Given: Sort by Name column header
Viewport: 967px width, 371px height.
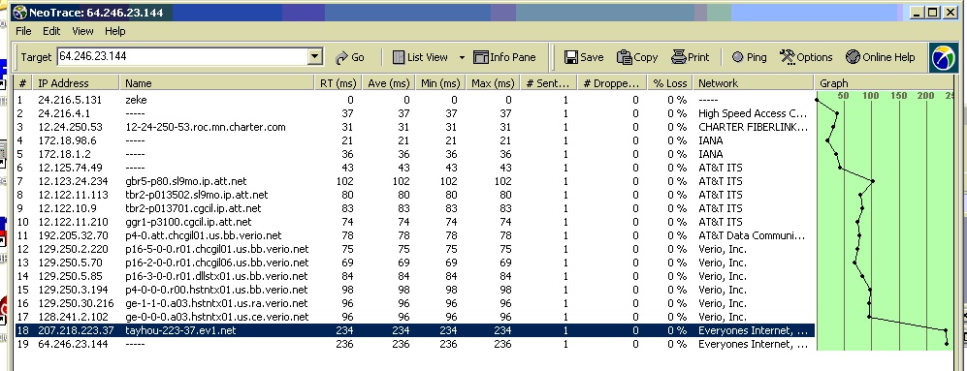Looking at the screenshot, I should coord(216,83).
